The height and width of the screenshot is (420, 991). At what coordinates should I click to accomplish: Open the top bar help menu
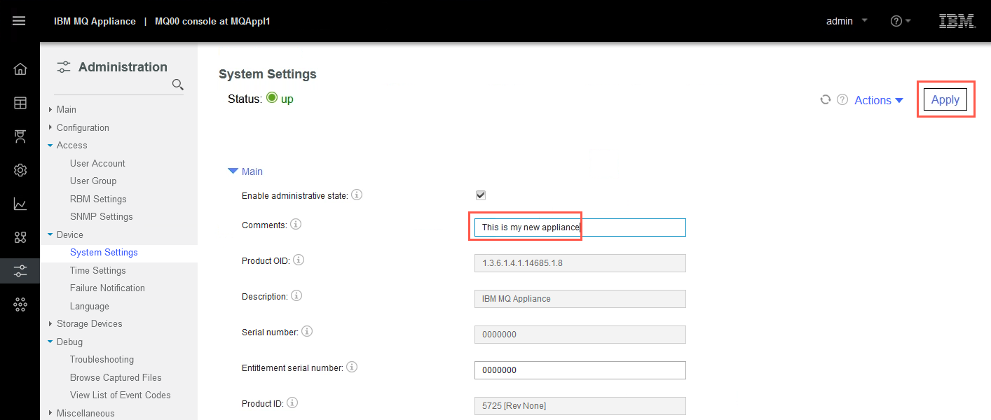tap(901, 21)
